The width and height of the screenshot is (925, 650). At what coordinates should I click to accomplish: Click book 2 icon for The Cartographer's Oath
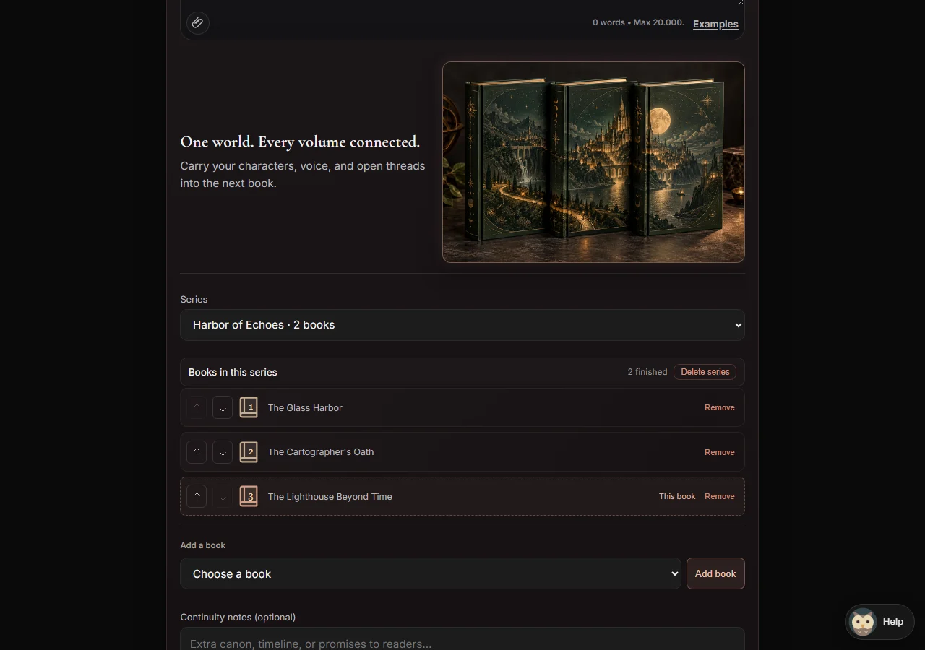tap(249, 452)
